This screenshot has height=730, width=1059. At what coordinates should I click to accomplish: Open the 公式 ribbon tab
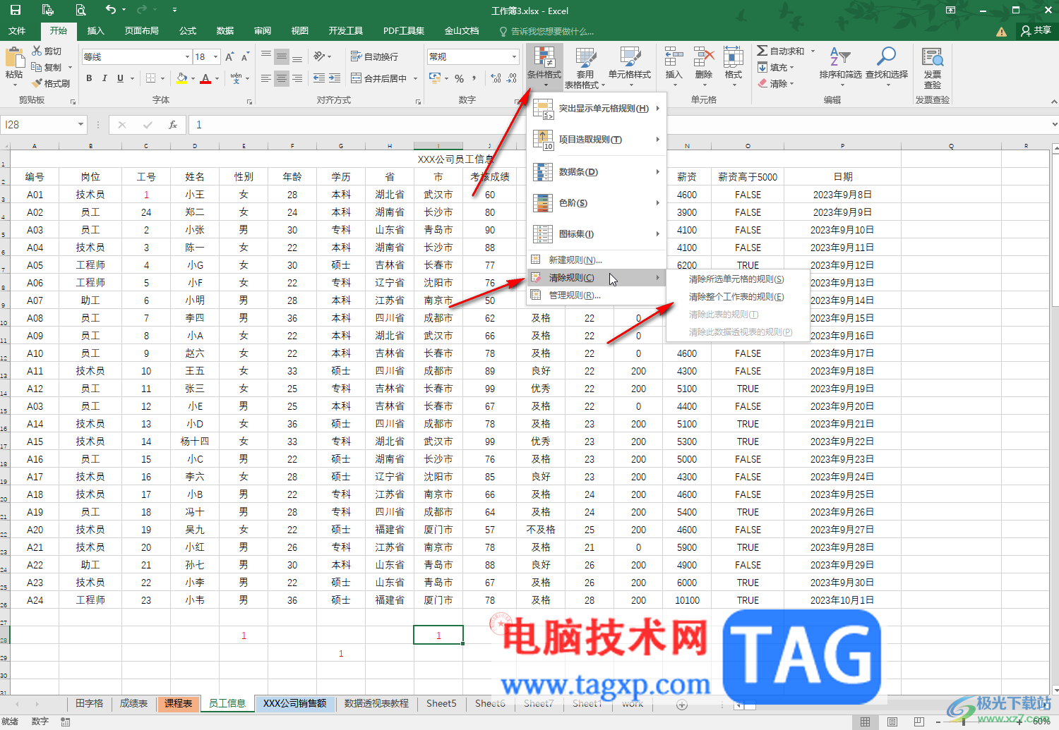(x=188, y=31)
